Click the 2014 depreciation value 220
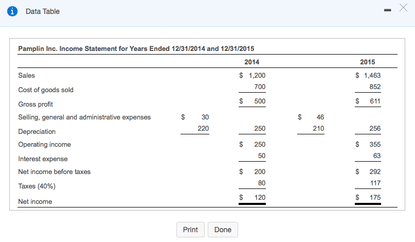 pos(203,129)
